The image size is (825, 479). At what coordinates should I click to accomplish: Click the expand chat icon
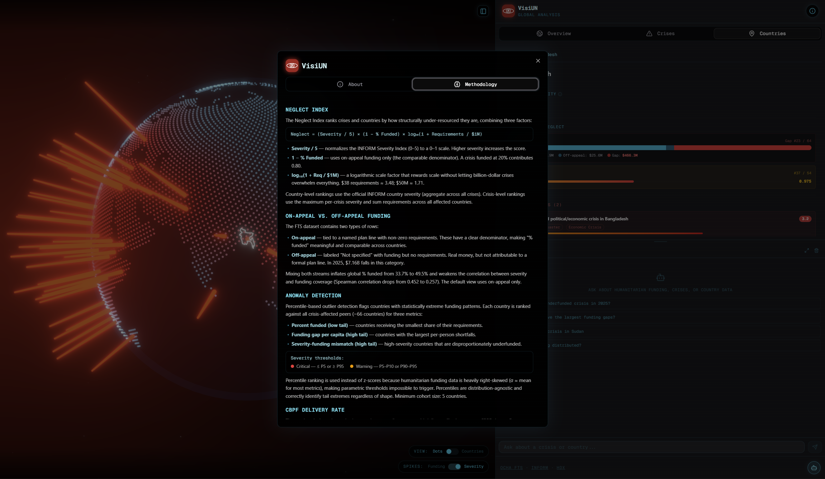[x=807, y=251]
